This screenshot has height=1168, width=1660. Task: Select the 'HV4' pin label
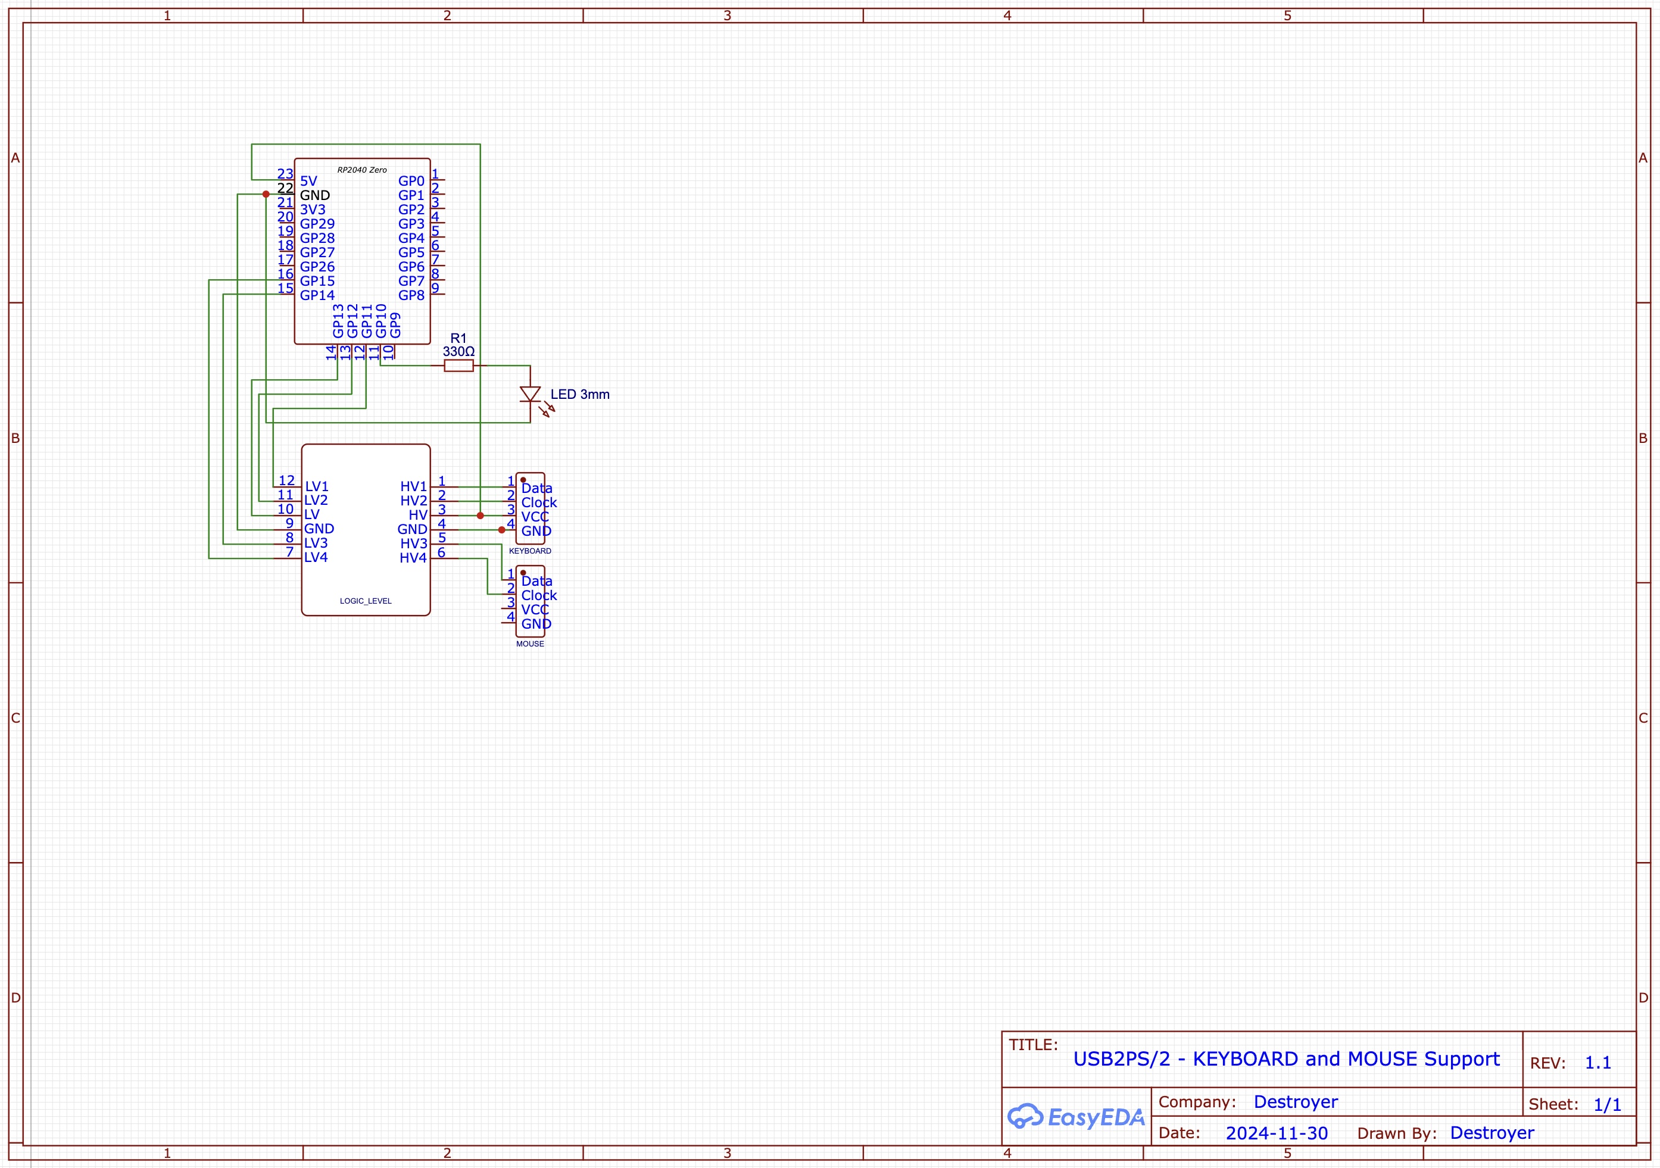coord(414,558)
